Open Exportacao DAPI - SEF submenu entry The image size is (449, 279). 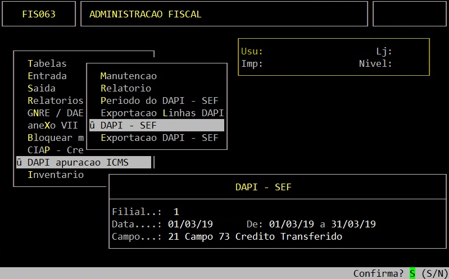159,138
